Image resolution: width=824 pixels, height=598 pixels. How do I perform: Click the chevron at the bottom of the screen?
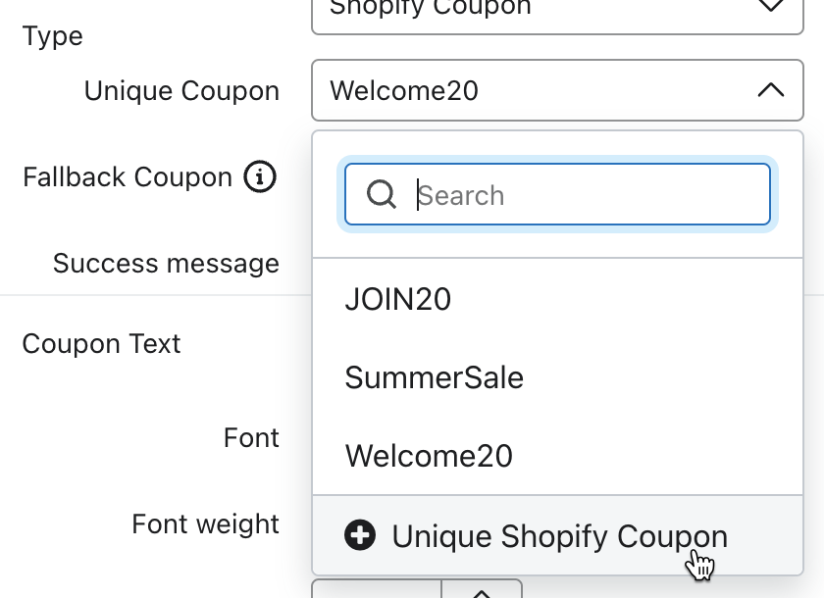[x=482, y=591]
